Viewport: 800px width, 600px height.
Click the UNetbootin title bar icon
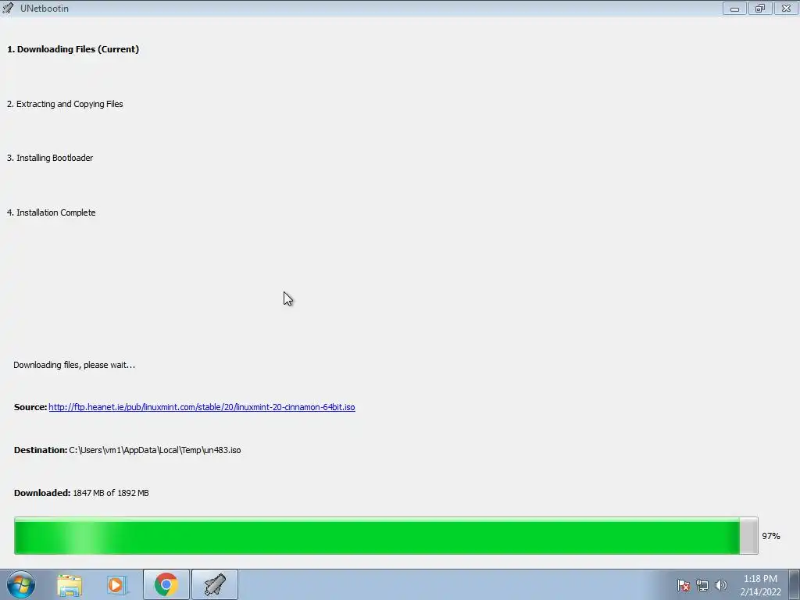pos(8,8)
